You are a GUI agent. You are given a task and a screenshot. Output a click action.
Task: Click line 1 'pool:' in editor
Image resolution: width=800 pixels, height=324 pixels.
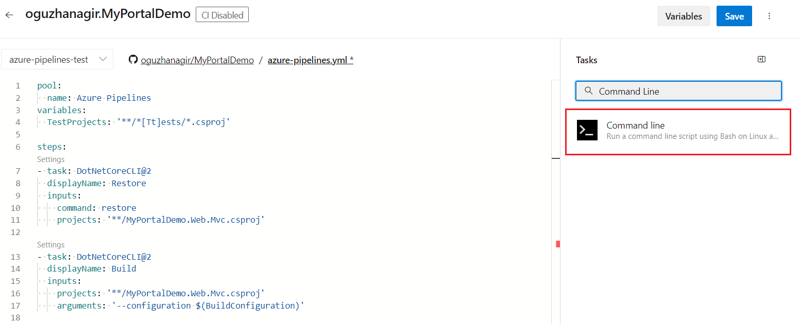click(49, 85)
